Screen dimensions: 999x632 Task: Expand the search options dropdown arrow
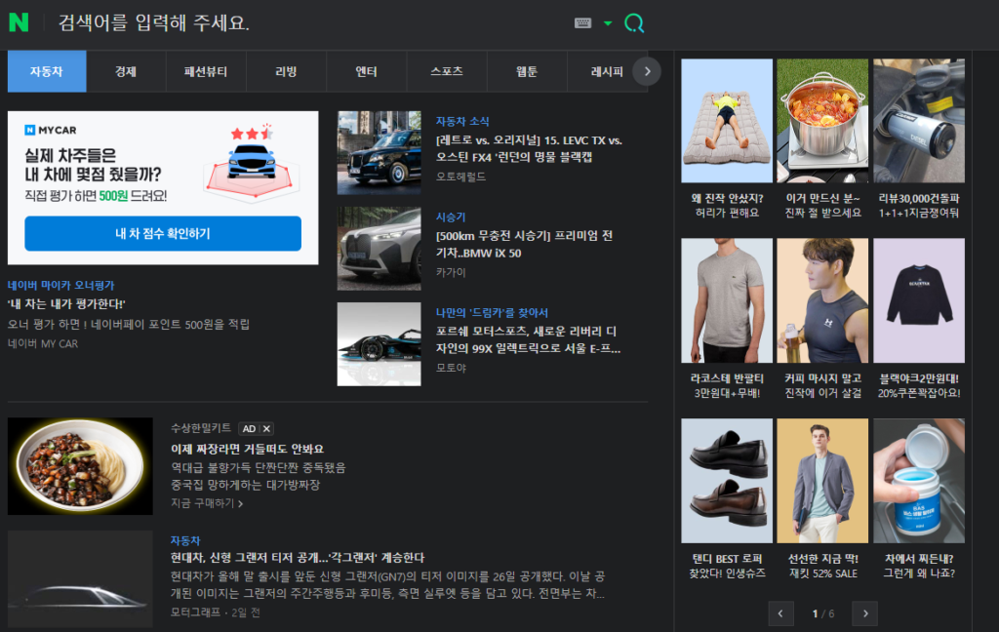(608, 23)
